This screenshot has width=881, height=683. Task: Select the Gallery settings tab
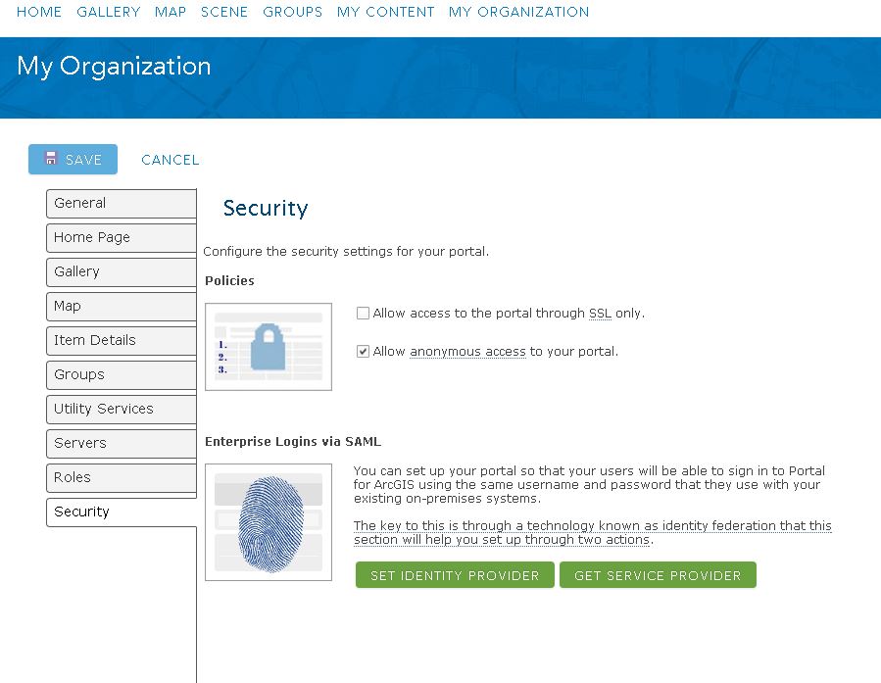(121, 271)
